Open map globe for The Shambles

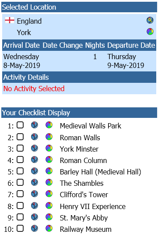pos(35,182)
